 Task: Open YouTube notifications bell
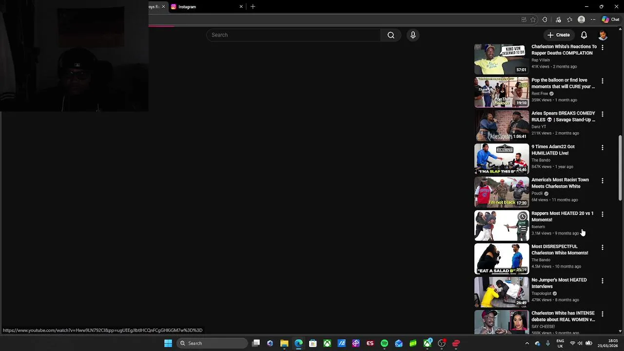click(x=584, y=35)
